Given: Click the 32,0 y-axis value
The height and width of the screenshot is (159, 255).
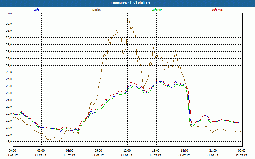Looking at the screenshot, I should pyautogui.click(x=9, y=24).
